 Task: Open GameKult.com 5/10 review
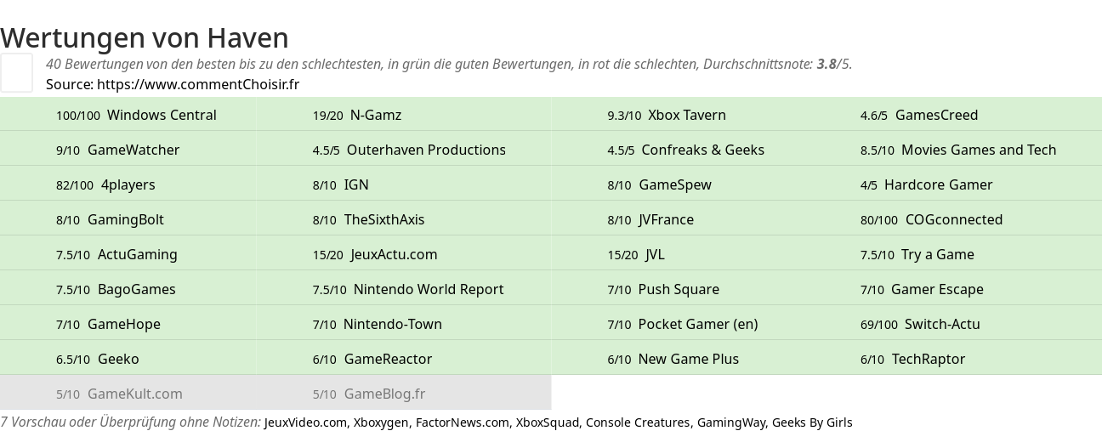[119, 394]
